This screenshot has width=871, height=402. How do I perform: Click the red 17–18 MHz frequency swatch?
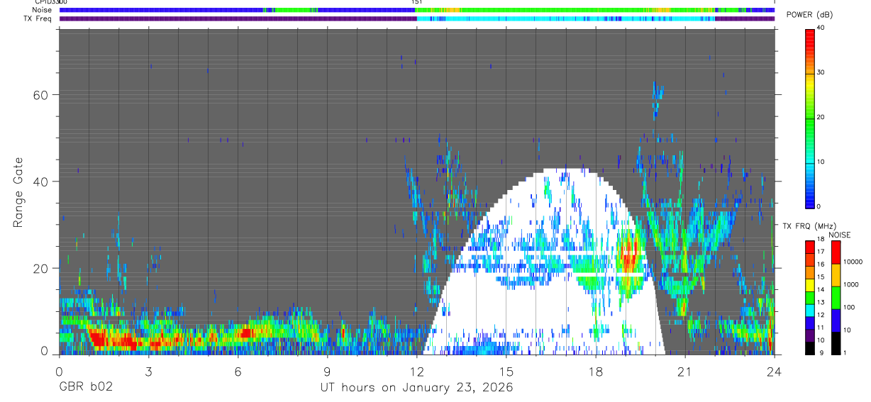tap(810, 247)
